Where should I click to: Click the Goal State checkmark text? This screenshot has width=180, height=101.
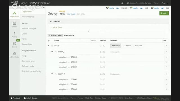point(57,27)
